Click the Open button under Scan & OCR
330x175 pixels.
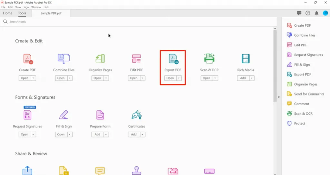coord(207,78)
